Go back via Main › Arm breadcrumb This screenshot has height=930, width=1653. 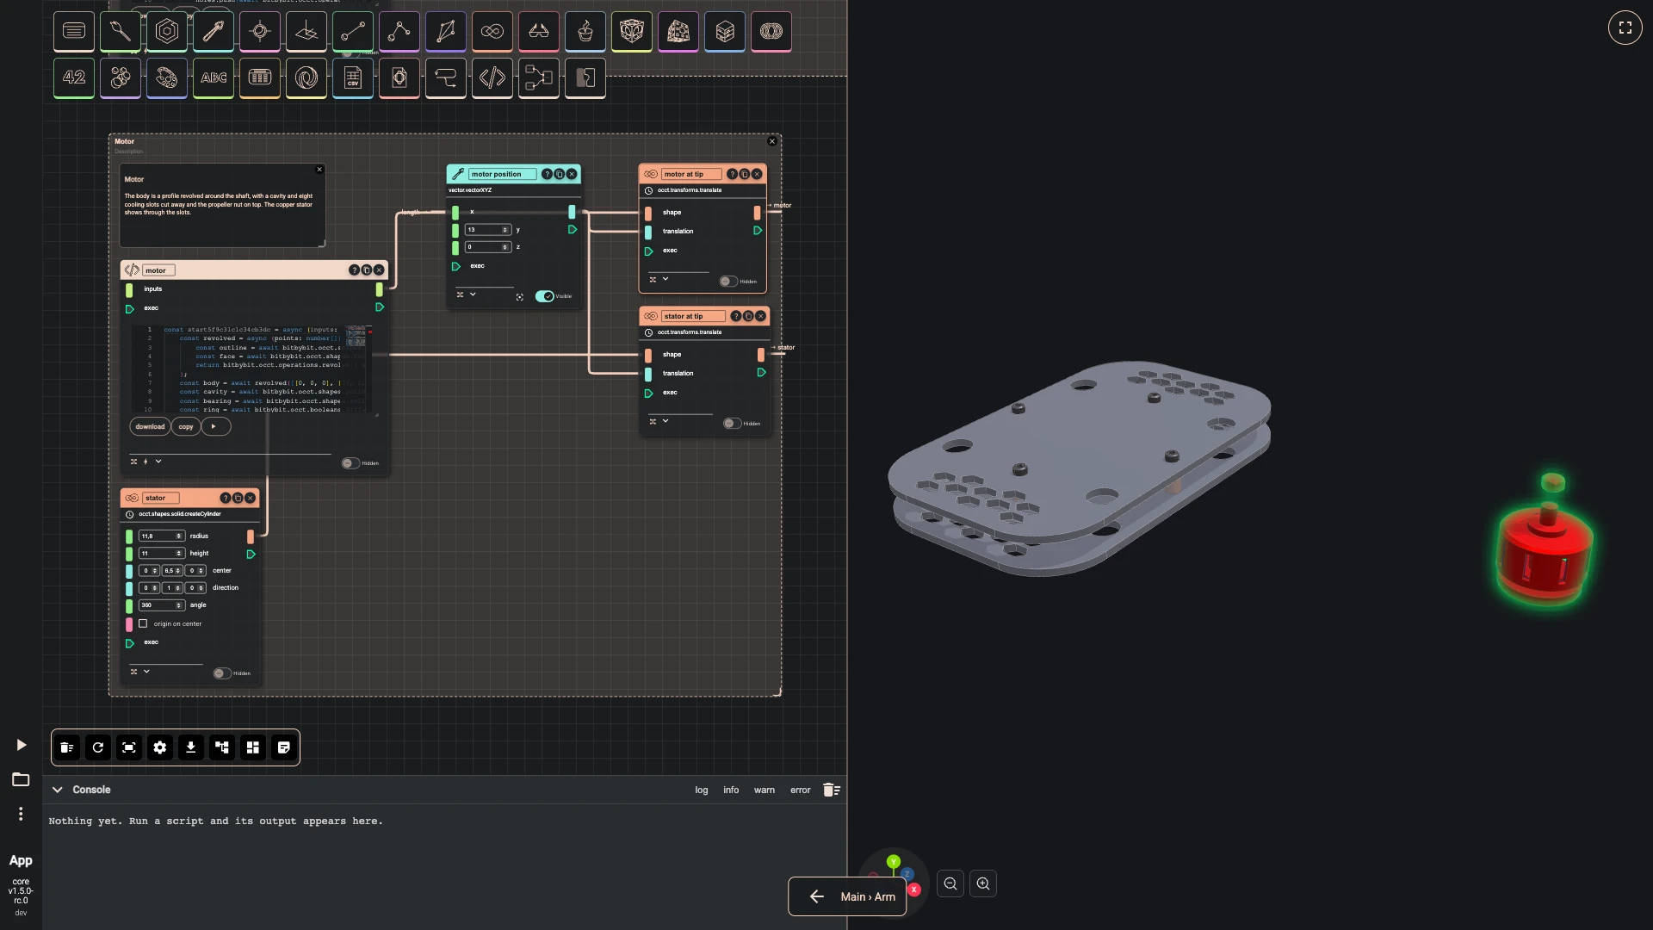click(x=847, y=896)
